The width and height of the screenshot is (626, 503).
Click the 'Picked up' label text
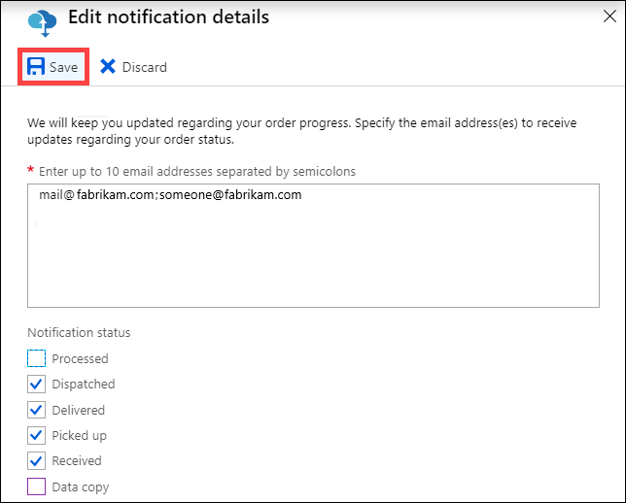click(x=79, y=436)
